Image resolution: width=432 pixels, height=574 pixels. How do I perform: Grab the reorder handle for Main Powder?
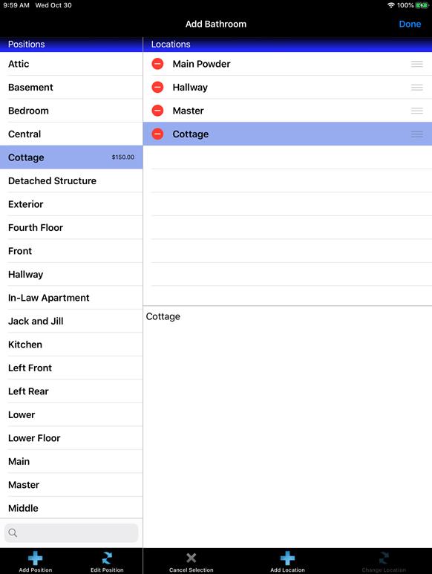417,64
